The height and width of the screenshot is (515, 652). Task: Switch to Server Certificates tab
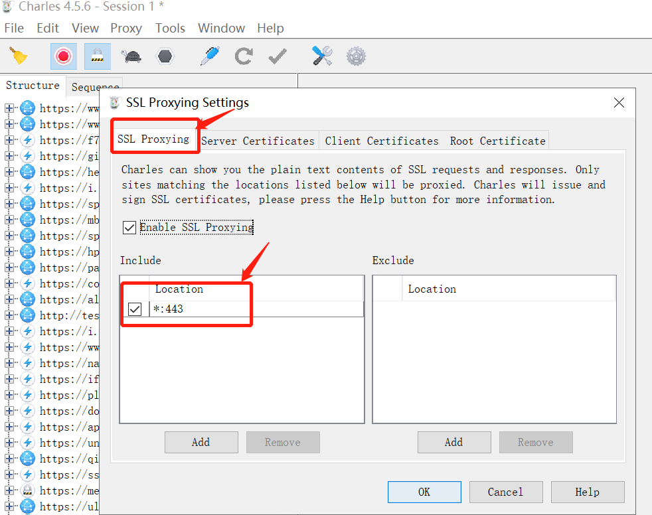coord(258,141)
